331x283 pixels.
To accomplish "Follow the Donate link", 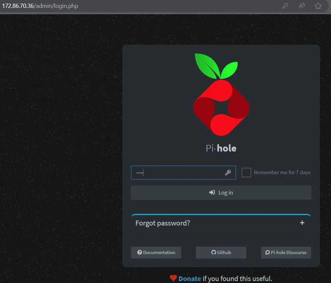I will [190, 278].
